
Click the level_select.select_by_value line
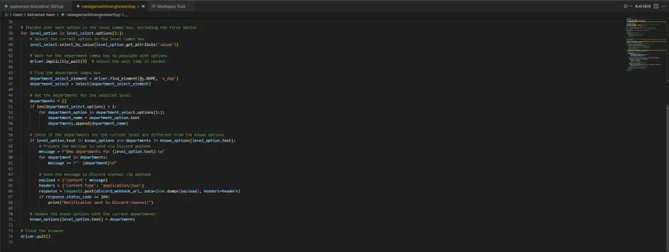click(104, 44)
